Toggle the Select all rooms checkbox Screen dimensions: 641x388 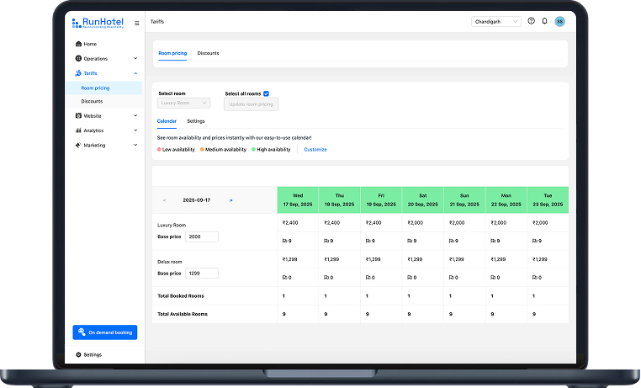click(266, 93)
